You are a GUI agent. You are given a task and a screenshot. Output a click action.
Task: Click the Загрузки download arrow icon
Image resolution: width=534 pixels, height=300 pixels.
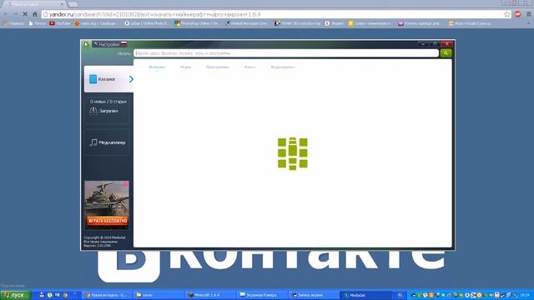pyautogui.click(x=93, y=111)
